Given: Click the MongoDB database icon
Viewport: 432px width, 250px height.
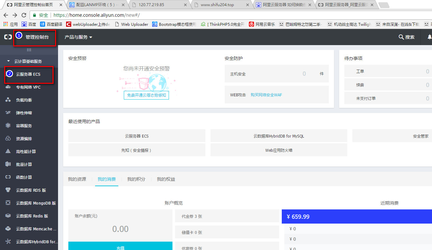Looking at the screenshot, I should point(8,203).
